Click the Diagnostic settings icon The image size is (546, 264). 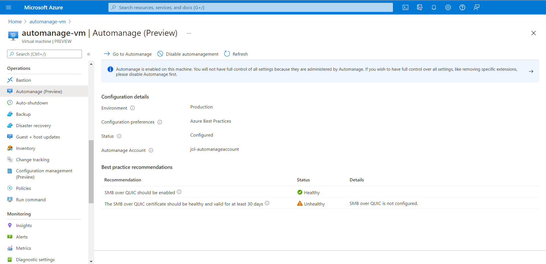click(10, 259)
